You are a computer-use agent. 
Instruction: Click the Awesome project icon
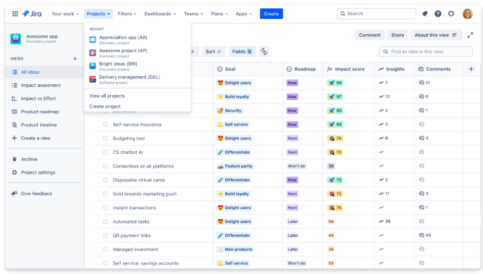(93, 53)
